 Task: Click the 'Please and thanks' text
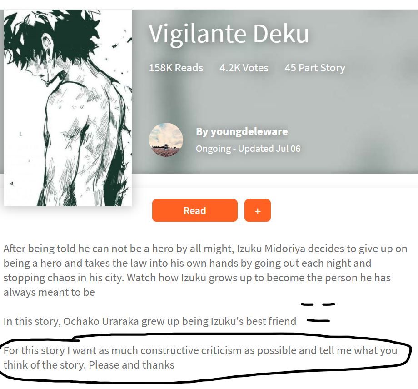point(131,365)
